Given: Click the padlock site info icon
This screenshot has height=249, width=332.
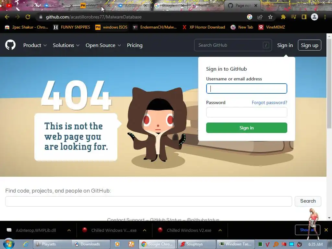Looking at the screenshot, I should pyautogui.click(x=41, y=17).
